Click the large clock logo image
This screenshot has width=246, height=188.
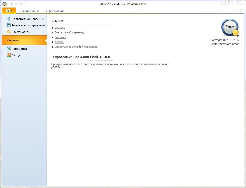230,27
